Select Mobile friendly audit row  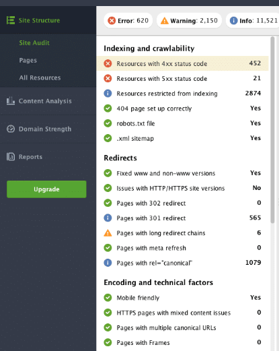point(182,298)
